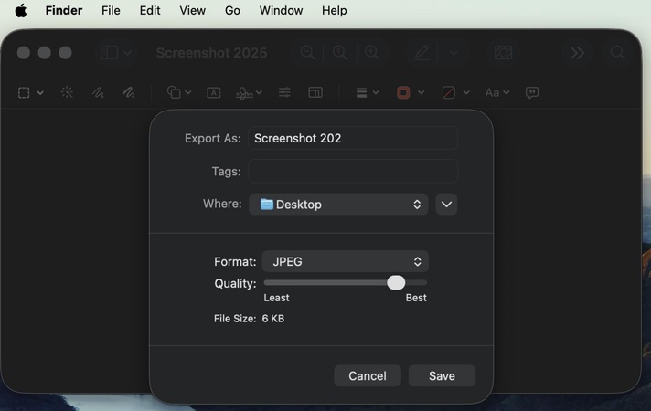Click the zoom in magnifier icon
The height and width of the screenshot is (411, 651).
[x=372, y=53]
